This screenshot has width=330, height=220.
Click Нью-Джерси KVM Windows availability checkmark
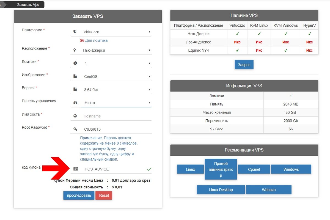(x=286, y=34)
